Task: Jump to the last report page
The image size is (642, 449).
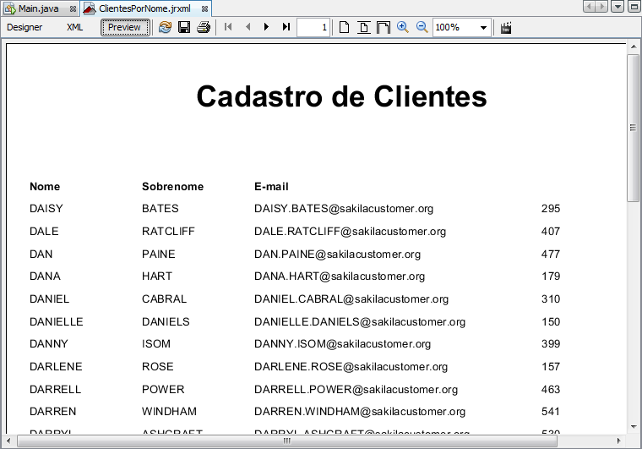Action: 286,27
